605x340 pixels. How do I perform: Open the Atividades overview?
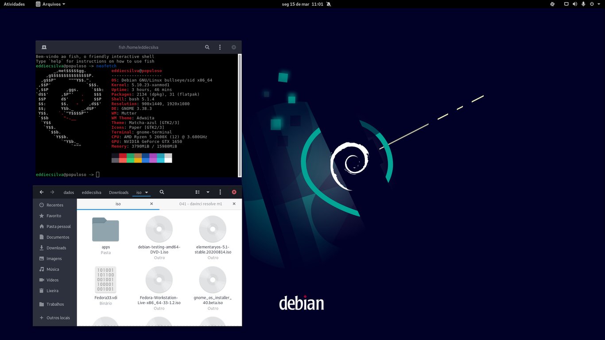pyautogui.click(x=15, y=4)
